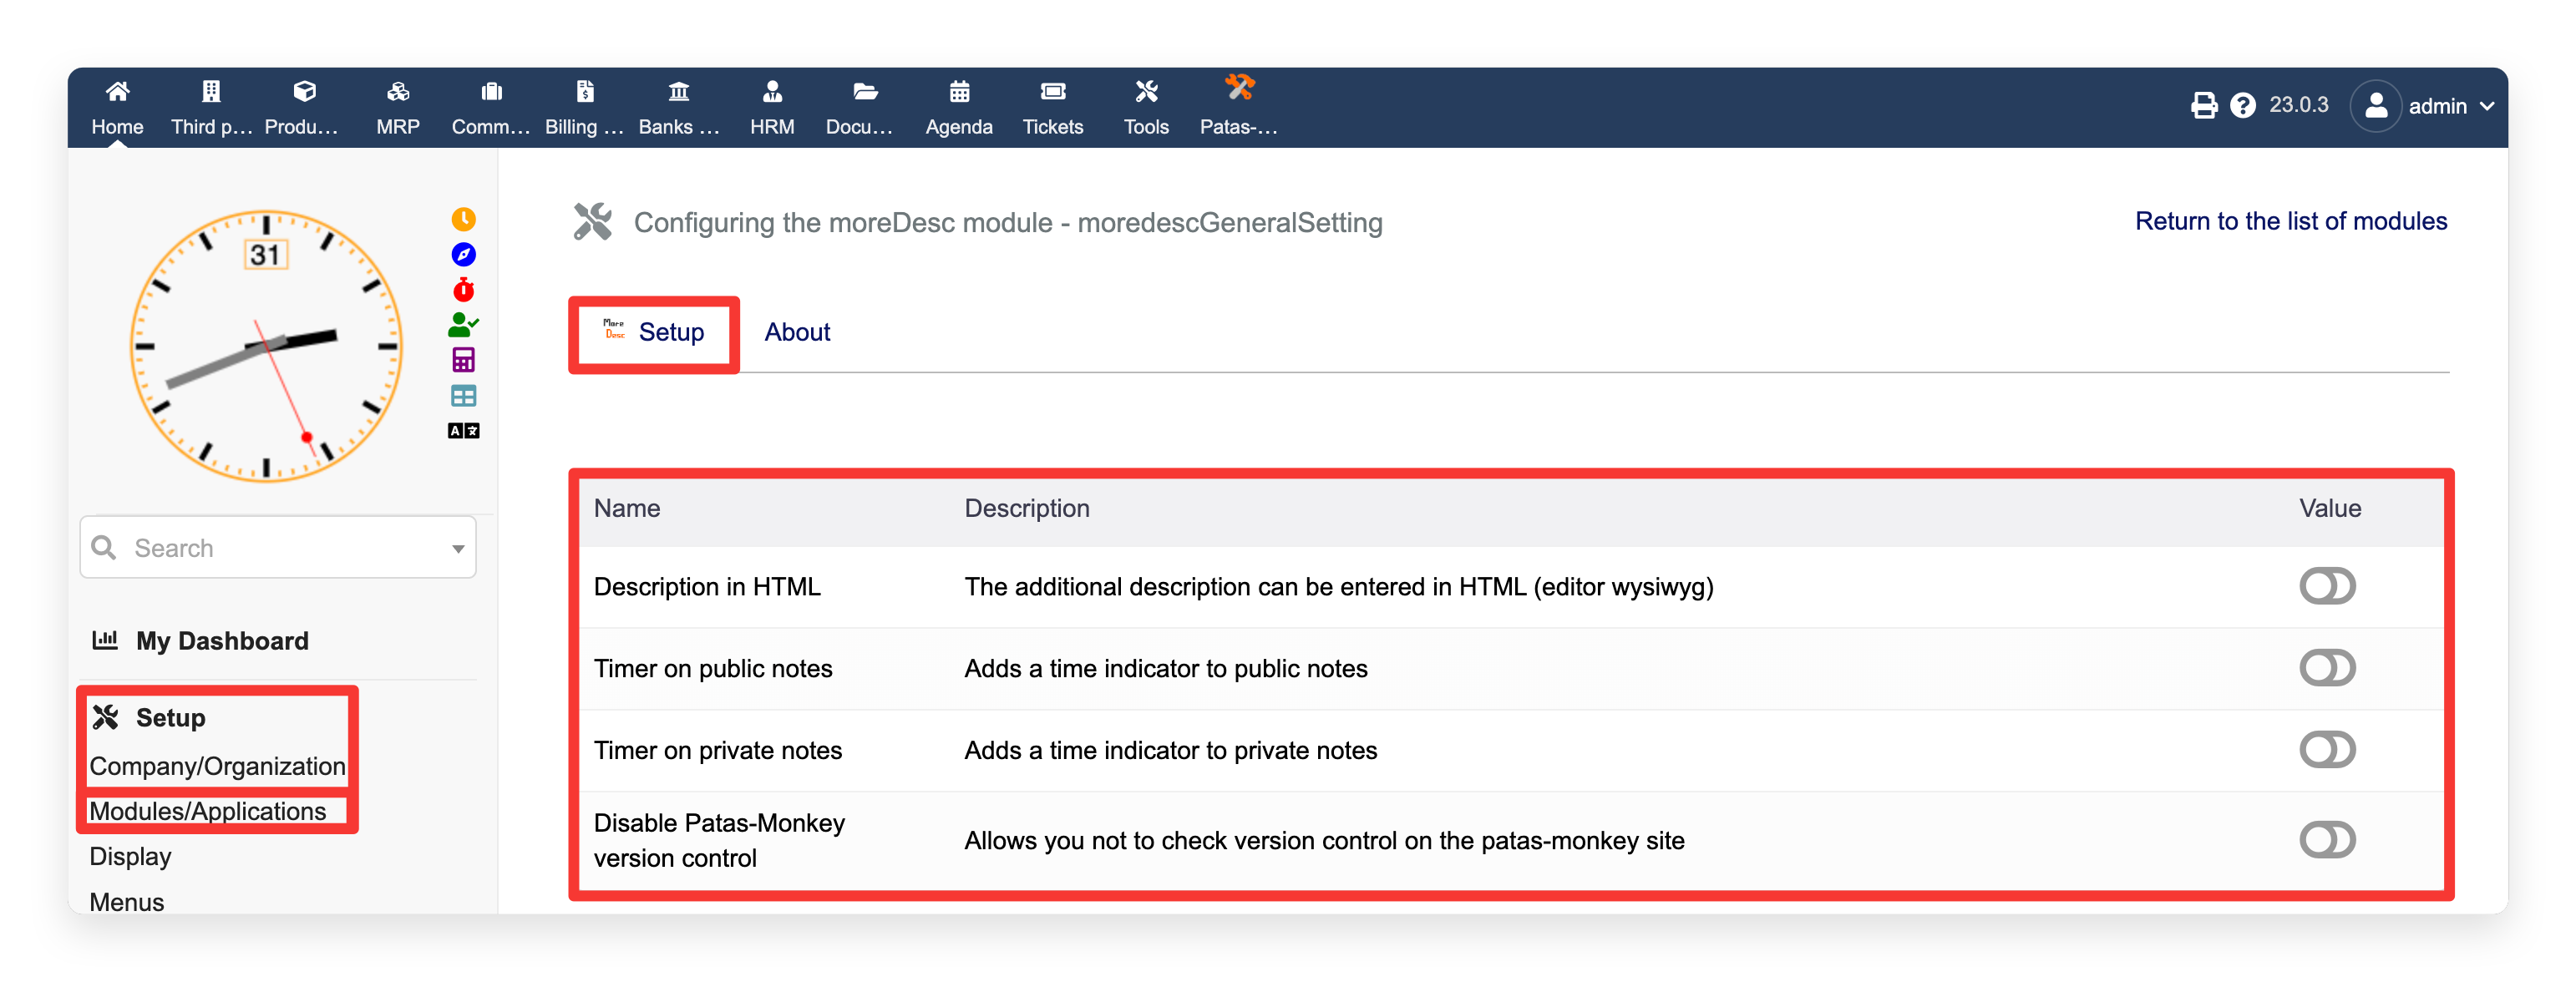Image resolution: width=2576 pixels, height=982 pixels.
Task: Open the Agenda calendar icon
Action: coord(959,92)
